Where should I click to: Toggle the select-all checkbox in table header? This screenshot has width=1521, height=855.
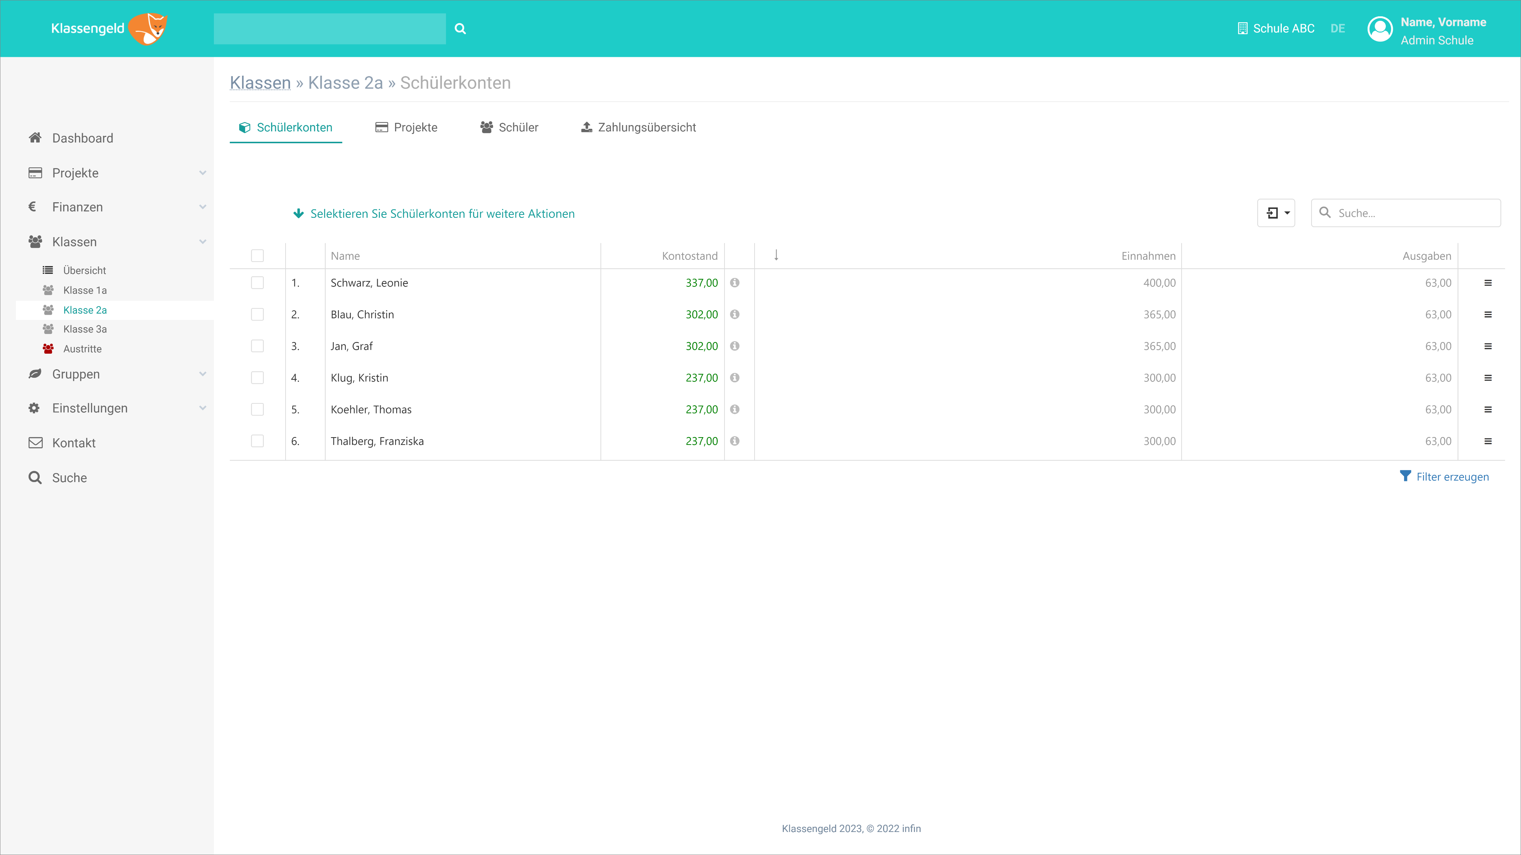257,255
